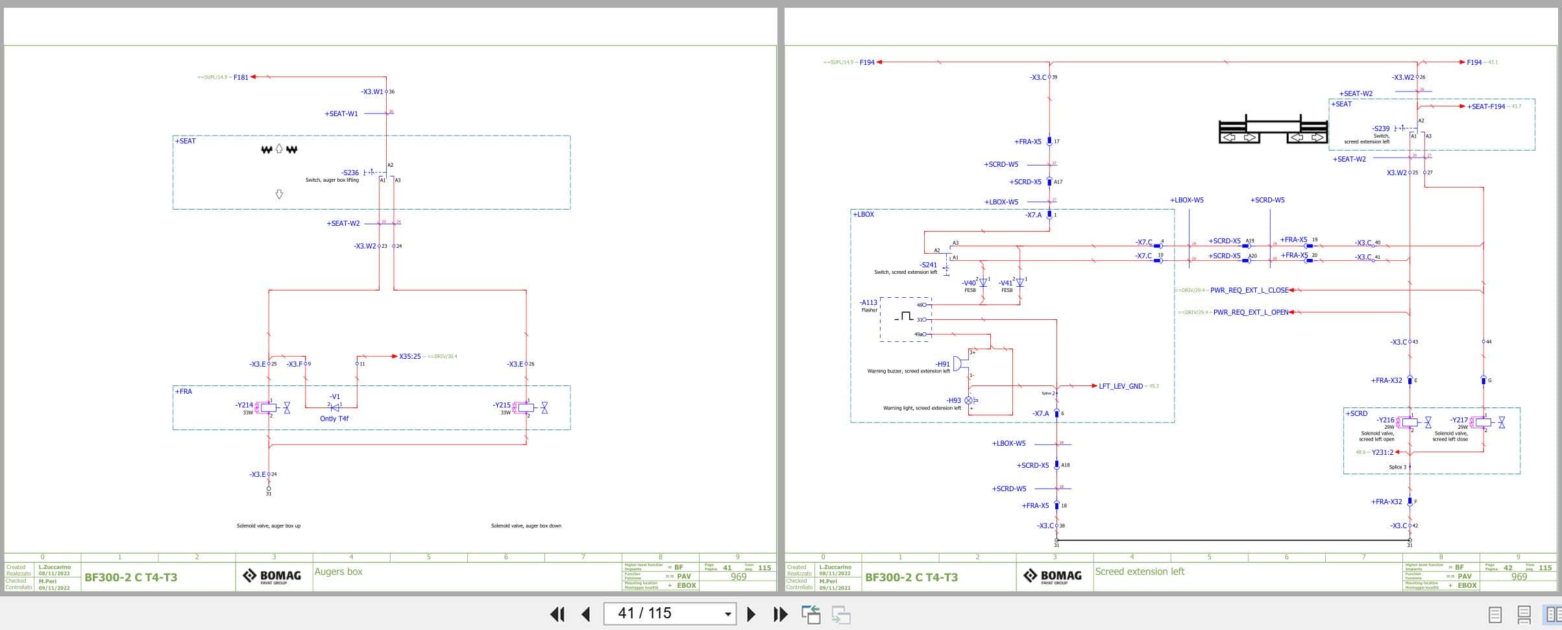Screen dimensions: 1562x630
Task: Go to the next page
Action: point(751,614)
